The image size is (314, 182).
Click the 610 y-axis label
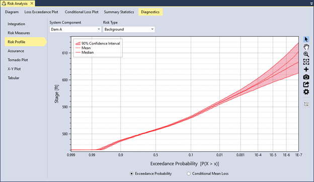[65, 53]
